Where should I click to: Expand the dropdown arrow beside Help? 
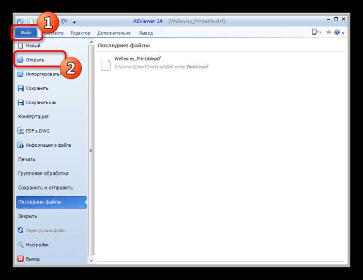(x=343, y=33)
